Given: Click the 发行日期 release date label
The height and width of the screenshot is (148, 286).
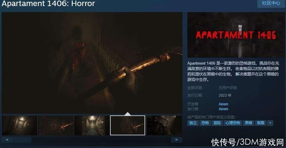Looking at the screenshot, I should (x=195, y=95).
